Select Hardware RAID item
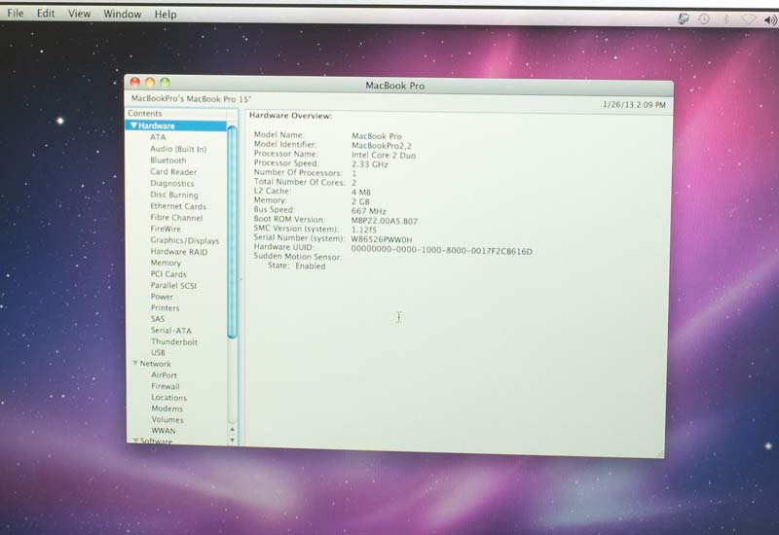 click(179, 252)
